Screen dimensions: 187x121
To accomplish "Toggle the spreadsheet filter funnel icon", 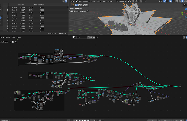I will tap(66, 1).
